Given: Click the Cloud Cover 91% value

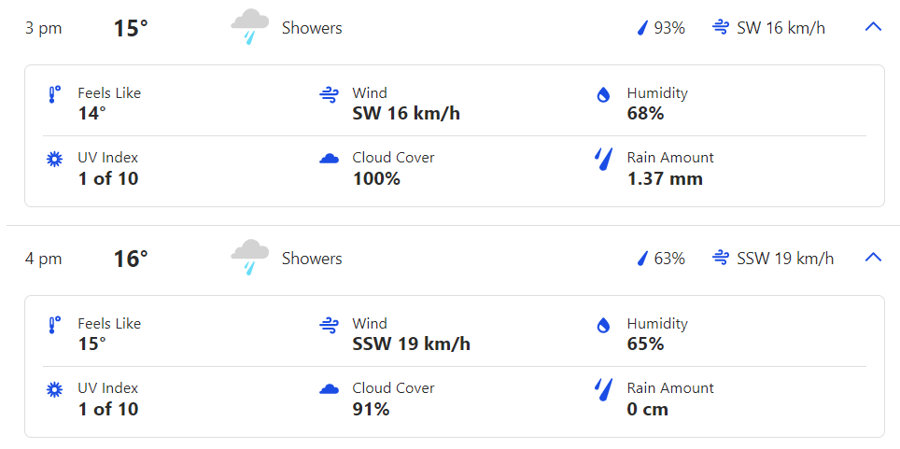Looking at the screenshot, I should click(371, 408).
